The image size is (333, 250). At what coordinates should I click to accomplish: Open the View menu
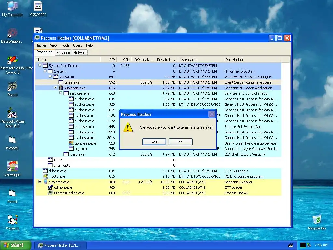[x=54, y=45]
